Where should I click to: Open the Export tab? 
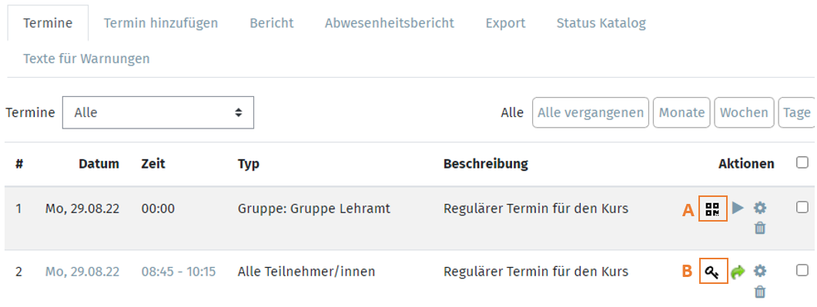tap(505, 23)
